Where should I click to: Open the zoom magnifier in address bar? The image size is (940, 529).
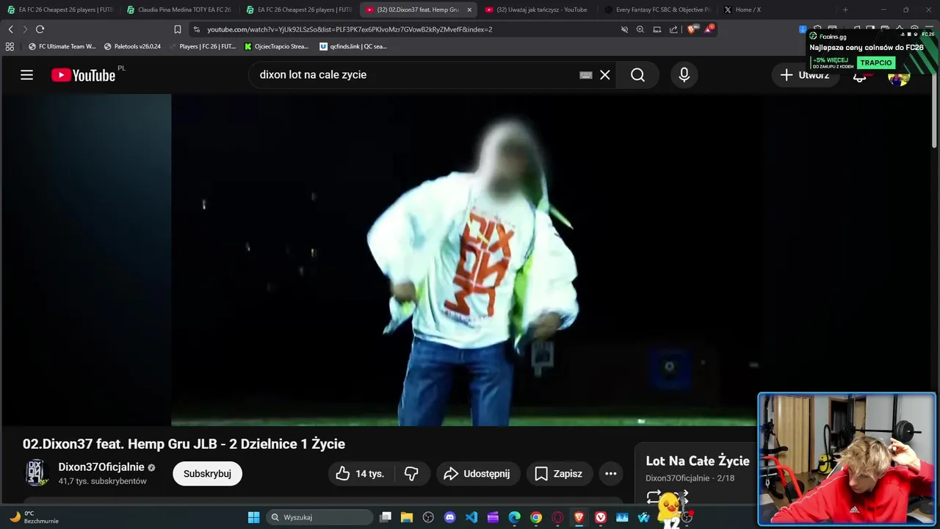coord(640,29)
